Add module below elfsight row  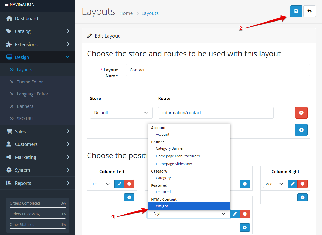(245, 228)
